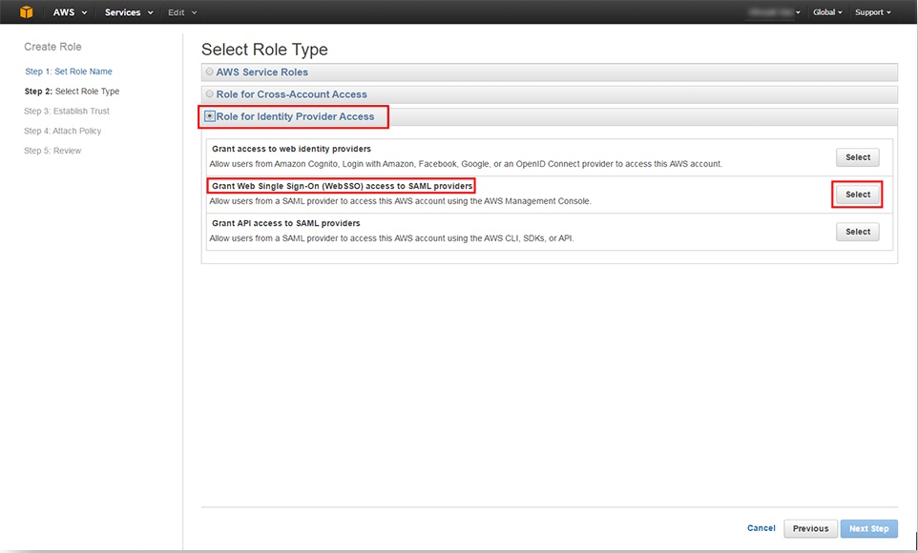Click the Next Step button
918x553 pixels.
(868, 528)
